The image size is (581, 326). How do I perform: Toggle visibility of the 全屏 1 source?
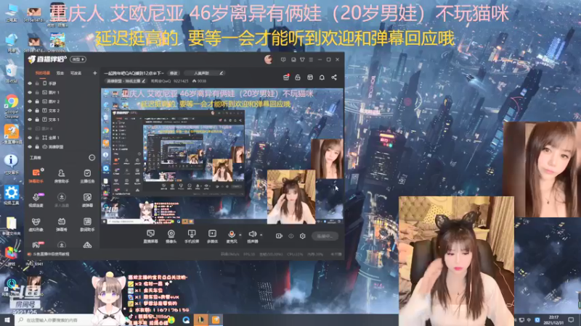point(30,138)
